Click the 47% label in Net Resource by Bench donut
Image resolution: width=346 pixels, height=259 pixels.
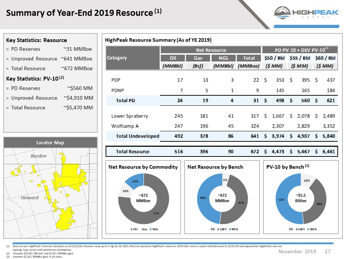pos(241,203)
